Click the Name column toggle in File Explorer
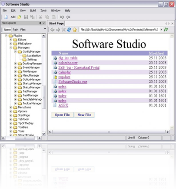Screen dimensions: 176x189 point(7,30)
